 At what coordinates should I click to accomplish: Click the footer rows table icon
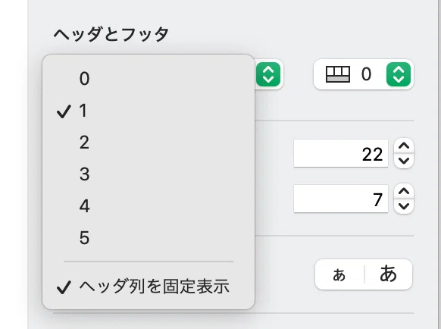[338, 74]
